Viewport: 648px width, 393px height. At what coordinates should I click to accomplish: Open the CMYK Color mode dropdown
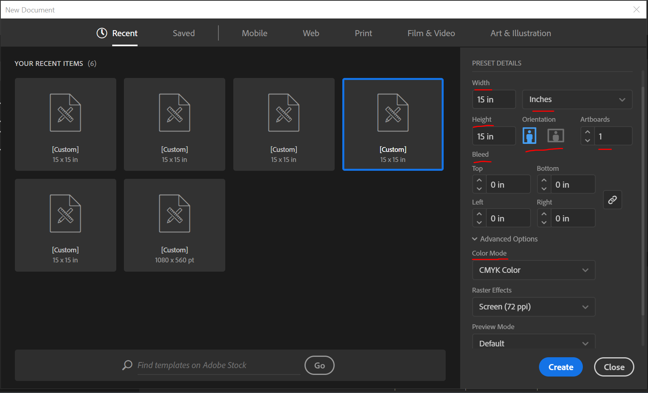533,270
